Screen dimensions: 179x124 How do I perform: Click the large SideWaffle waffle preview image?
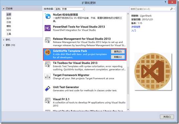pos(153,72)
